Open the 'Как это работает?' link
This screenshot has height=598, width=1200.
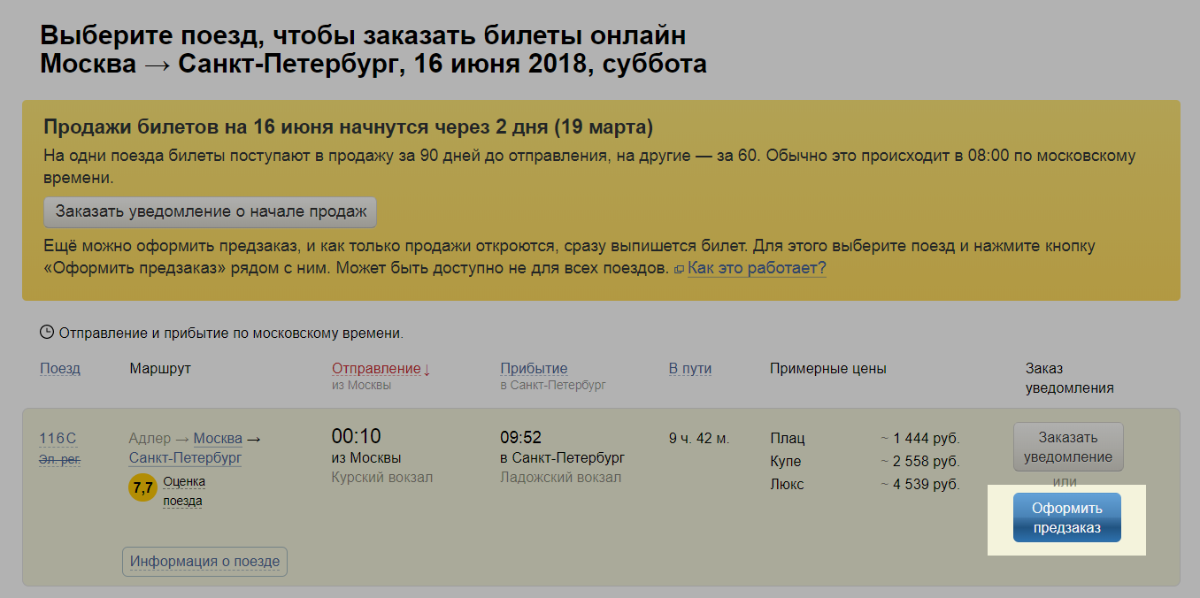point(757,268)
